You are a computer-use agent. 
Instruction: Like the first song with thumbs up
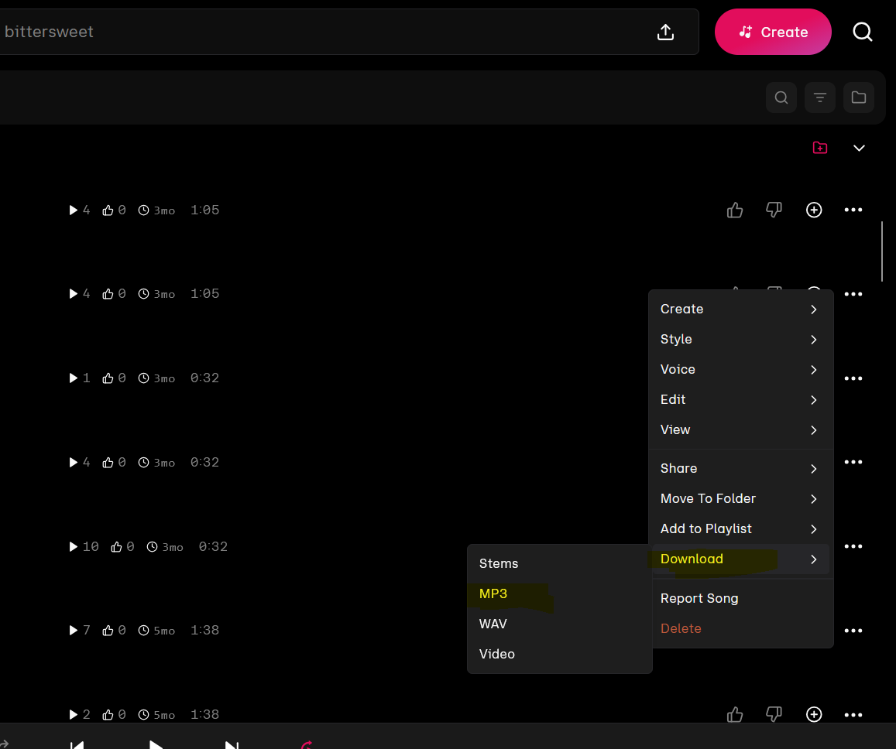pyautogui.click(x=735, y=210)
